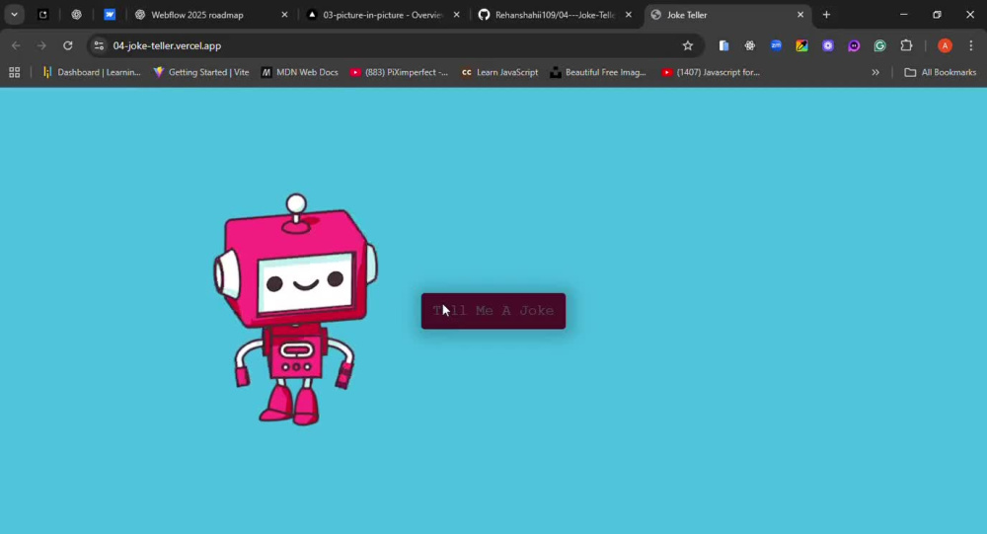
Task: Open the Extensions puzzle menu
Action: (x=906, y=45)
